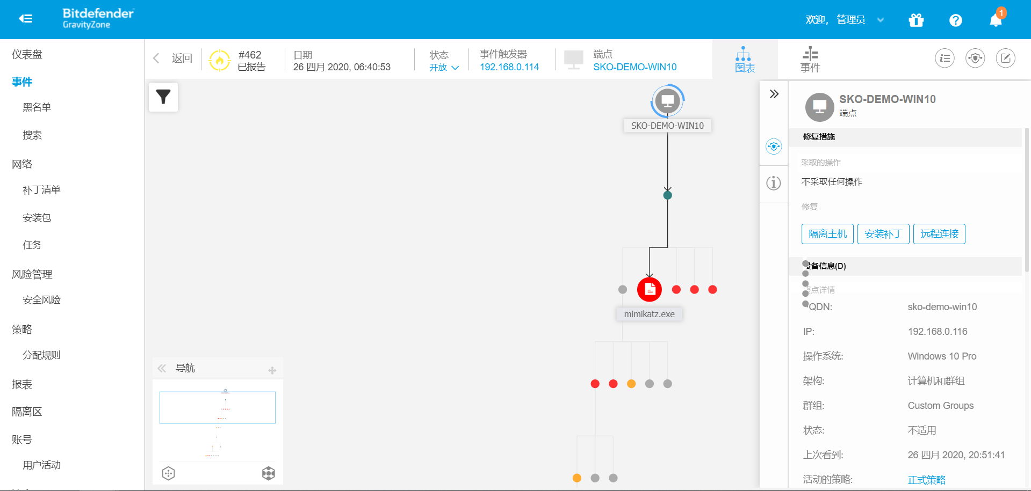Click the 远程连接 button

coord(939,234)
